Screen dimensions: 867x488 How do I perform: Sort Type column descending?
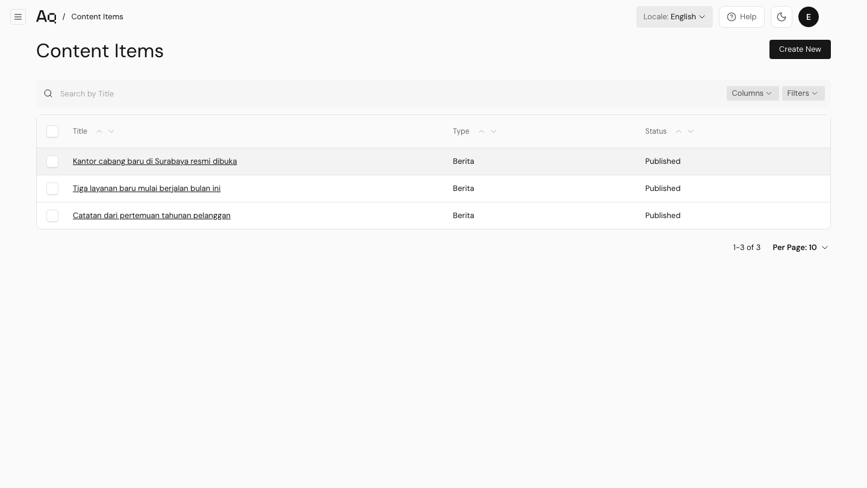pos(494,131)
